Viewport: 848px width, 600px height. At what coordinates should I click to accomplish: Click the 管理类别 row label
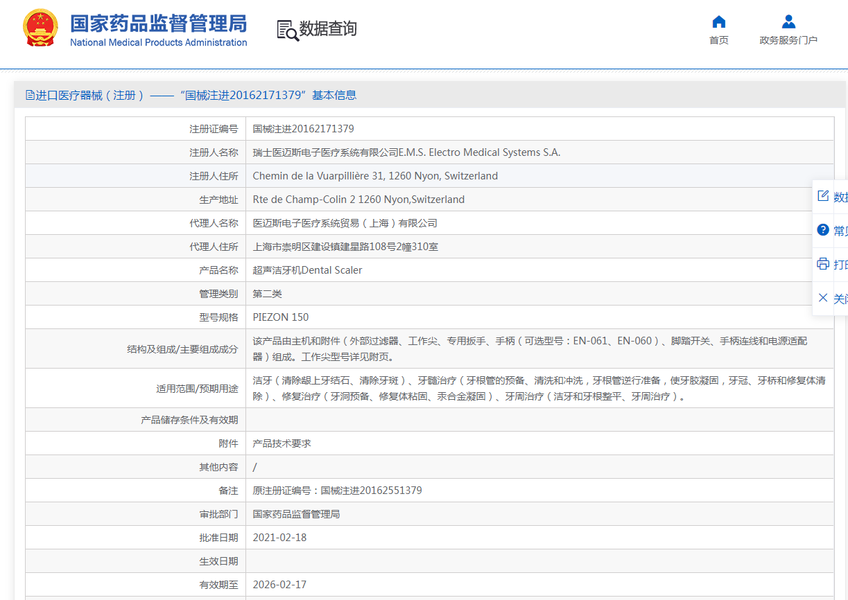click(x=218, y=294)
